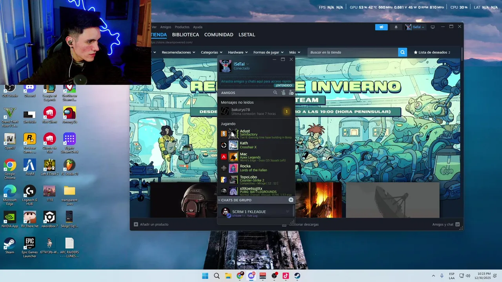Image resolution: width=502 pixels, height=282 pixels.
Task: Open the Ver menu in Steam
Action: pos(154,27)
